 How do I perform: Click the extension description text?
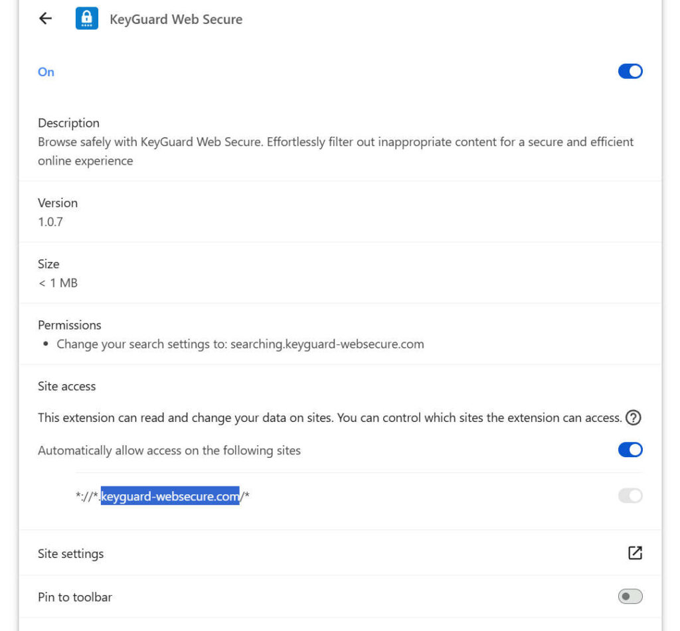335,151
